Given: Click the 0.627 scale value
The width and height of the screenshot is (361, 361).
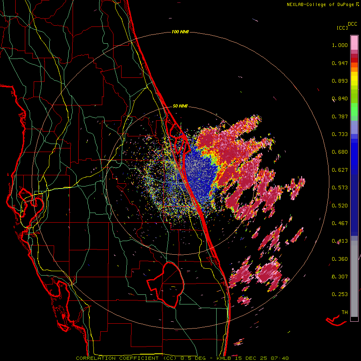Looking at the screenshot, I should pos(340,170).
